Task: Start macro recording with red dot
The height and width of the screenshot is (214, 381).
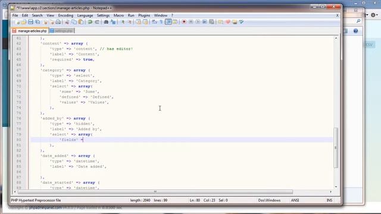Action: tap(184, 22)
